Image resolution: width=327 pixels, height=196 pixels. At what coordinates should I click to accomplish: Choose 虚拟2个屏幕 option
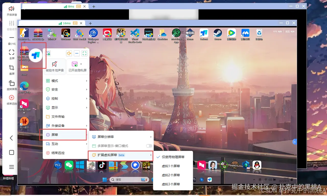tap(173, 175)
